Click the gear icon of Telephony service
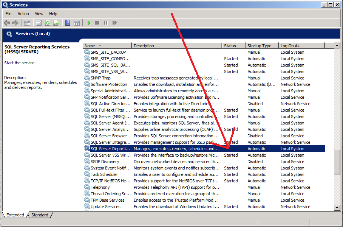The width and height of the screenshot is (343, 227). [x=87, y=187]
